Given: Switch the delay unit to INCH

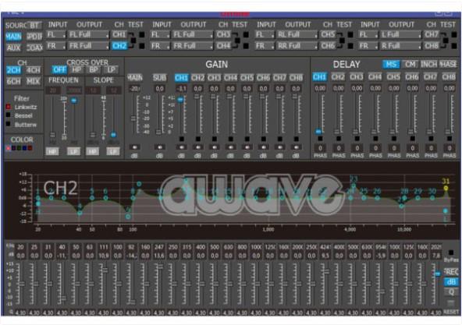Looking at the screenshot, I should 428,64.
